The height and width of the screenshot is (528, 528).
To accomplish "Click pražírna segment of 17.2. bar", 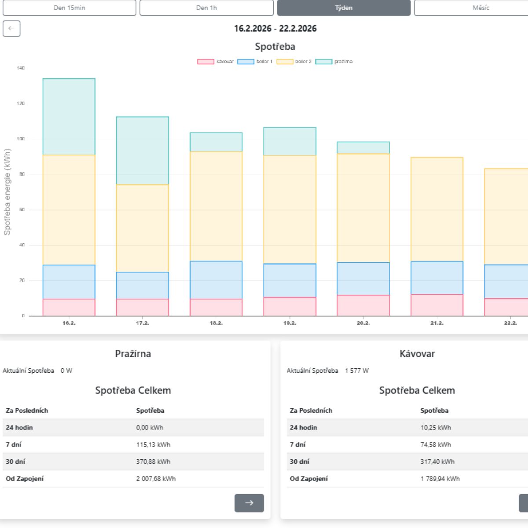I will pos(143,150).
